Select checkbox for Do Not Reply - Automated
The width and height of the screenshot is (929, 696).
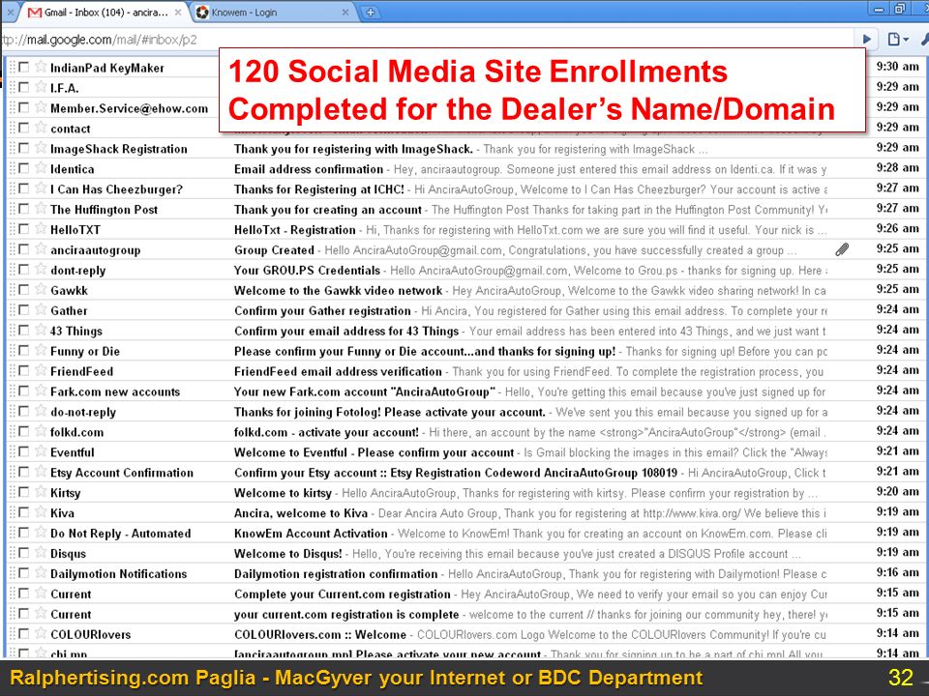[x=23, y=532]
